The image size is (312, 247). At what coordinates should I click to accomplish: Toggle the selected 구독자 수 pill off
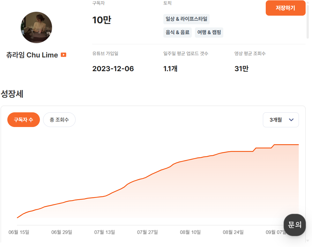coord(23,120)
